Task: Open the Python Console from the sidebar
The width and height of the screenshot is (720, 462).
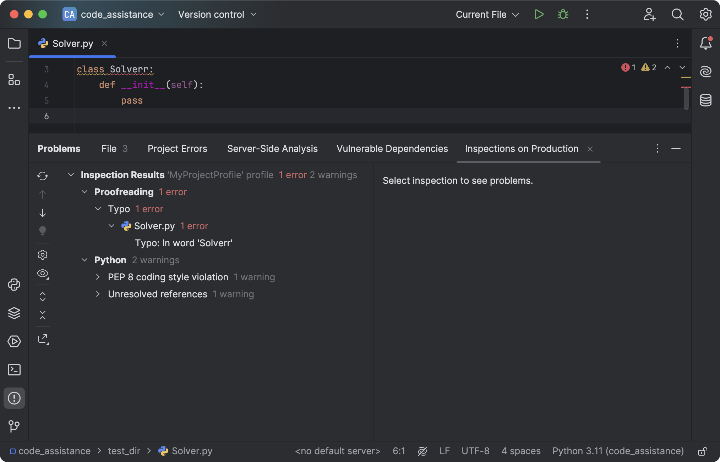Action: 14,285
